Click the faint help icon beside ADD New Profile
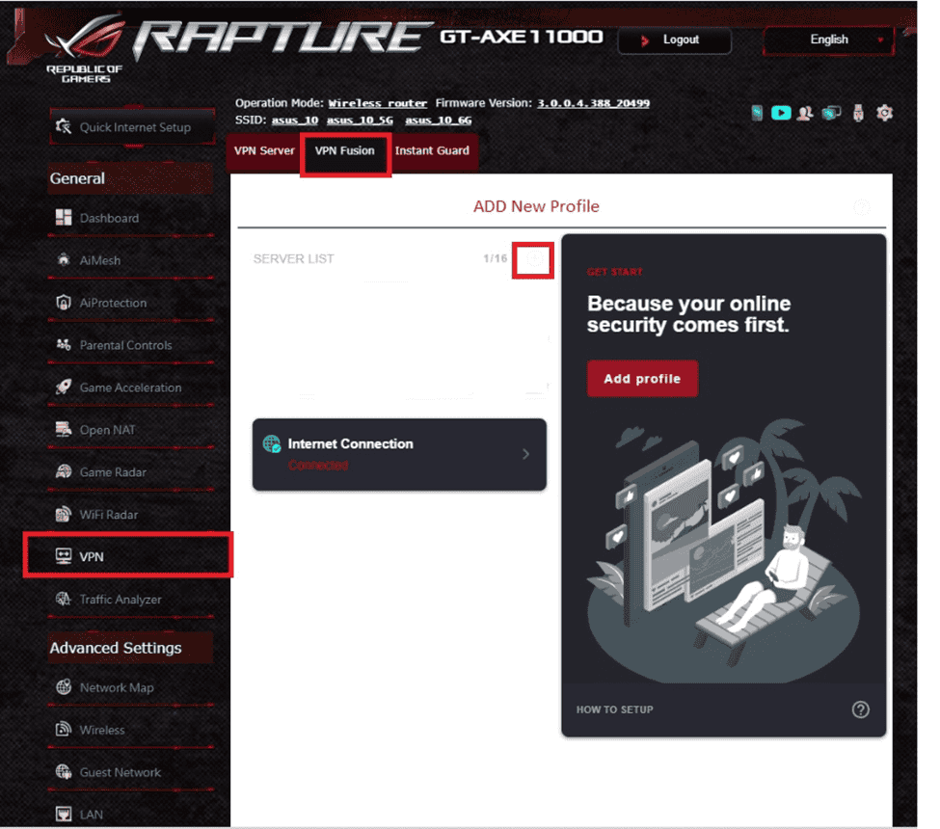The image size is (940, 829). tap(861, 207)
